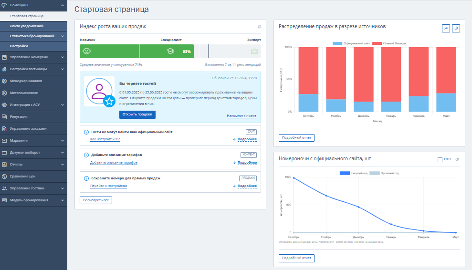Click the Репутация chat icon
The height and width of the screenshot is (270, 472).
tap(4, 116)
